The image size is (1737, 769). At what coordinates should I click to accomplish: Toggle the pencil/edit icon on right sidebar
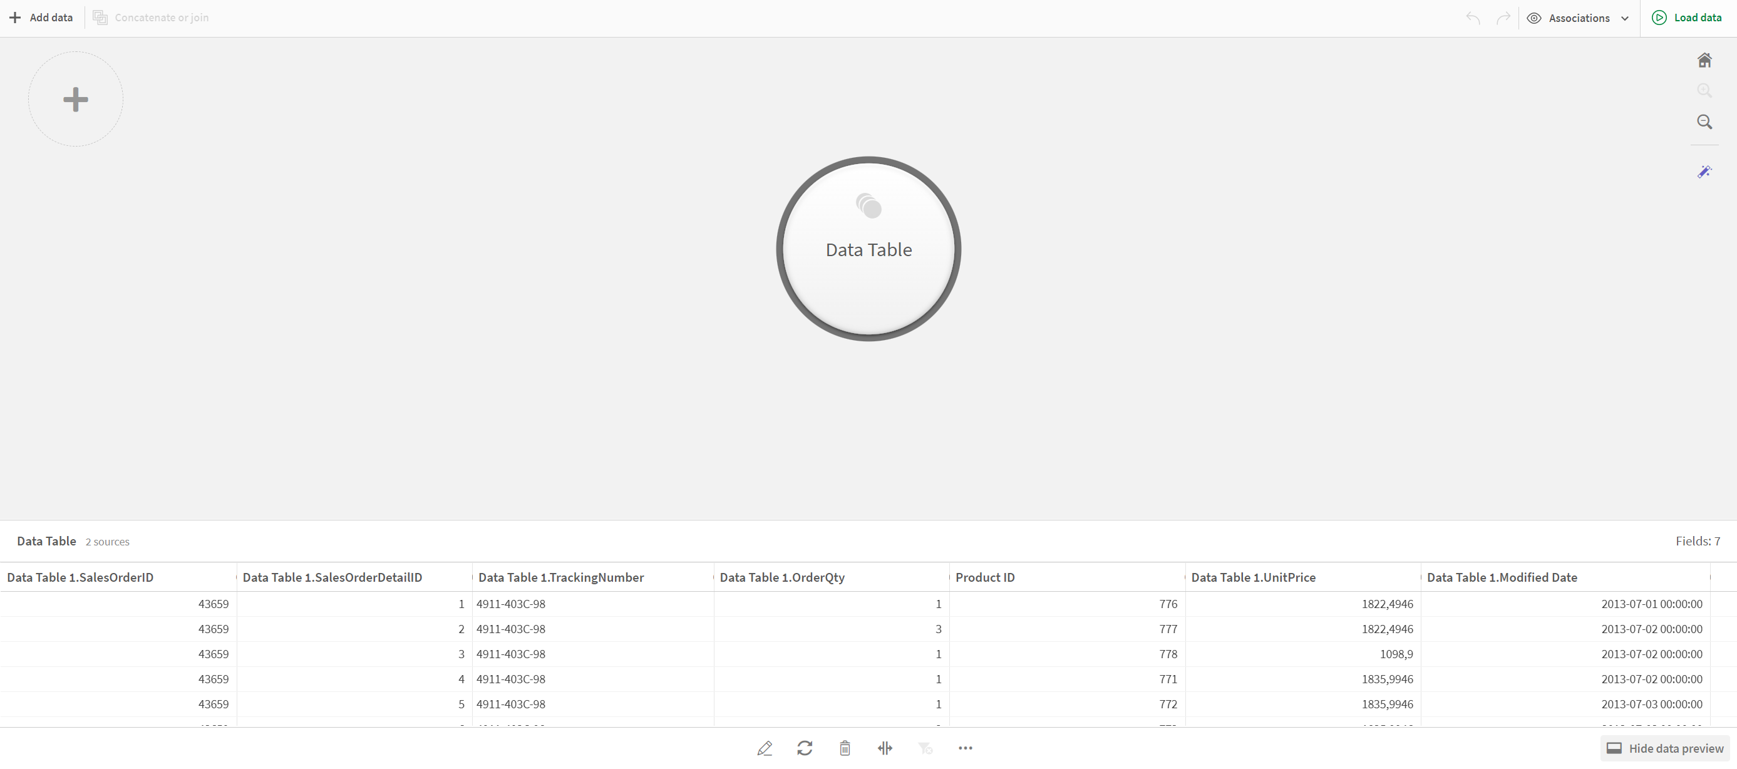click(1706, 170)
